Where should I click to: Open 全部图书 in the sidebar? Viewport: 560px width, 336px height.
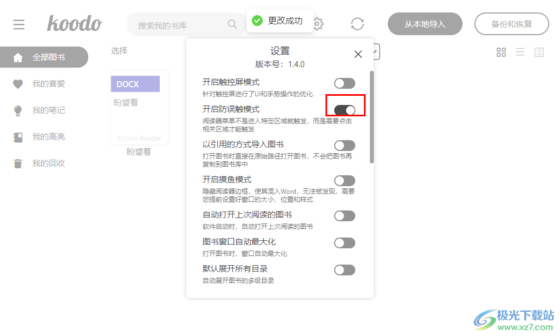[x=44, y=57]
